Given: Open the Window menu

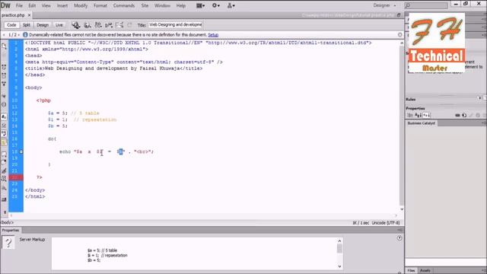Looking at the screenshot, I should [162, 5].
